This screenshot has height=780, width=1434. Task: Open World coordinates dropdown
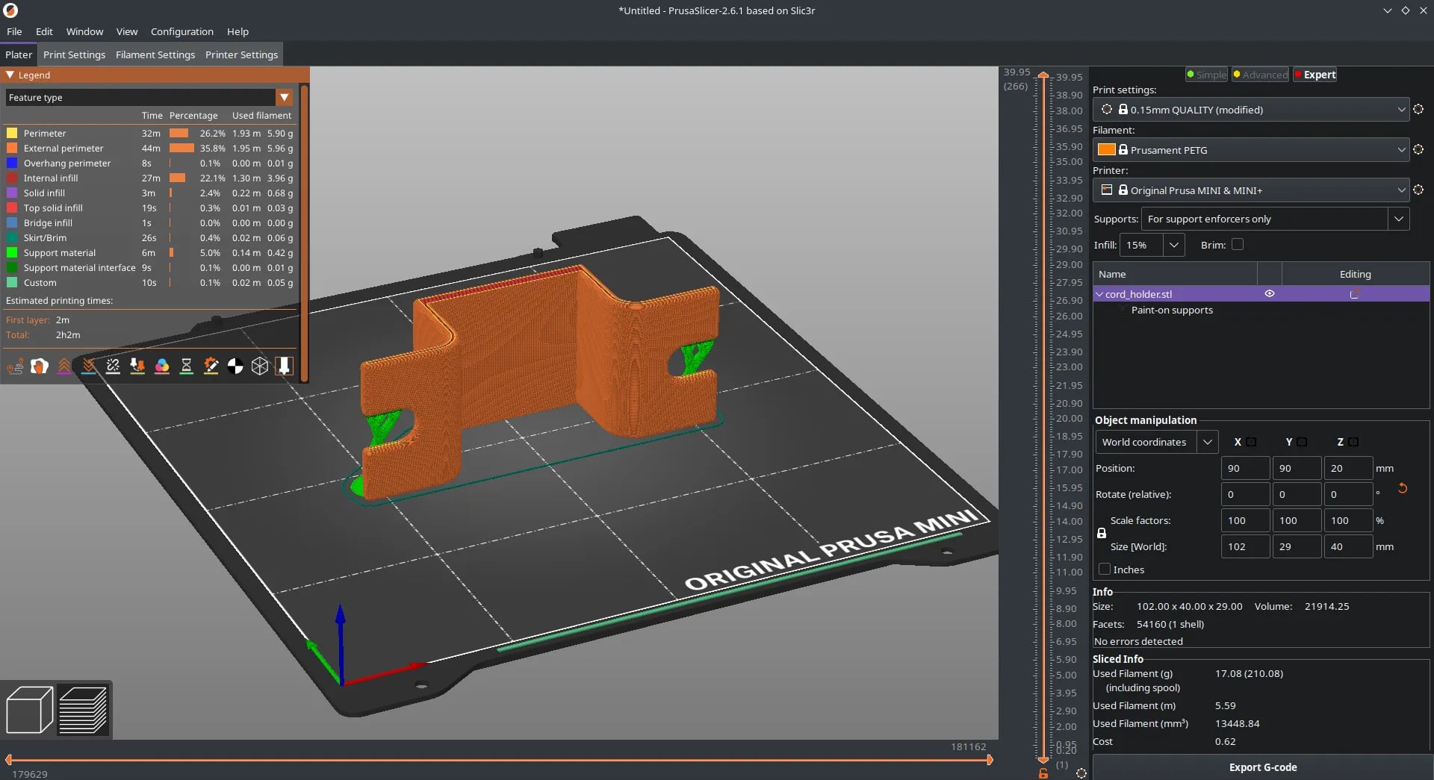pos(1157,442)
